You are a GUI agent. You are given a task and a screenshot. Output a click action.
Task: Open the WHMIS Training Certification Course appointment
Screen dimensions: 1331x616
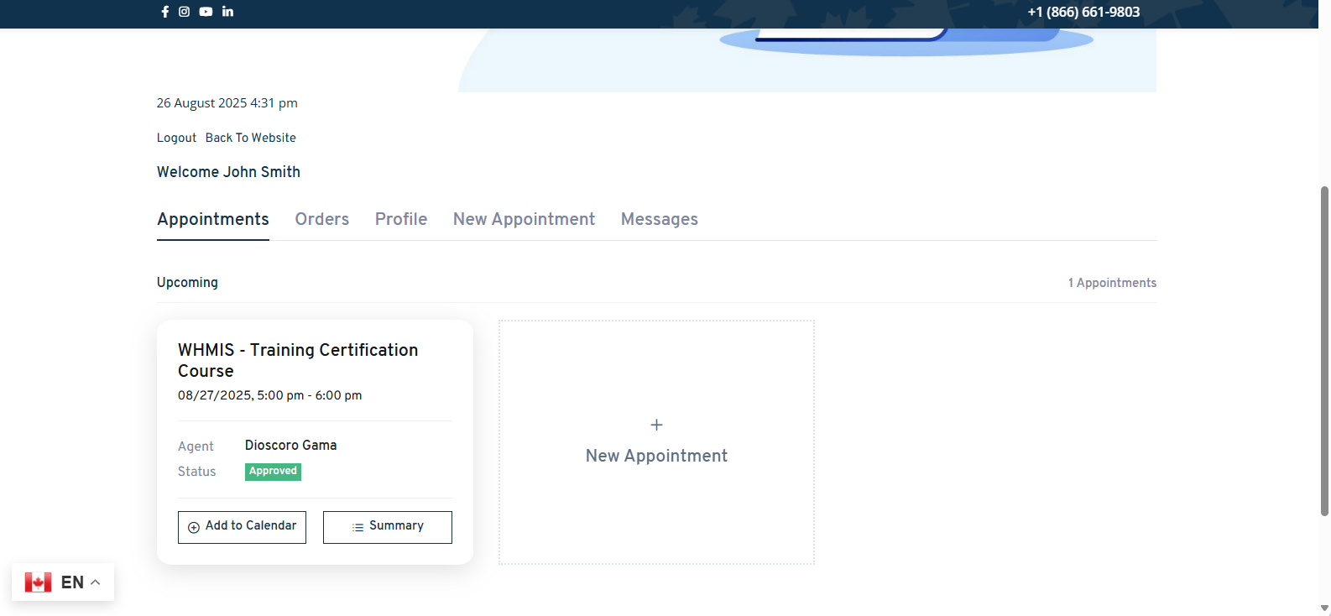297,360
